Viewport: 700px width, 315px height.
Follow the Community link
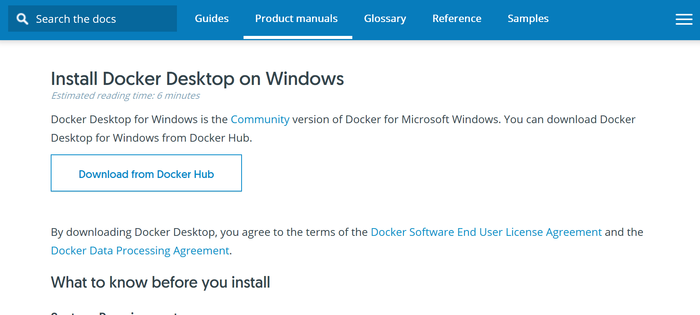260,119
